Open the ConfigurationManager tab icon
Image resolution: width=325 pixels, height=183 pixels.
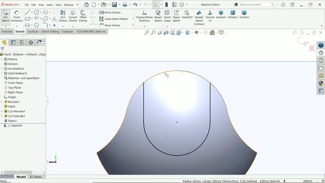pyautogui.click(x=22, y=43)
